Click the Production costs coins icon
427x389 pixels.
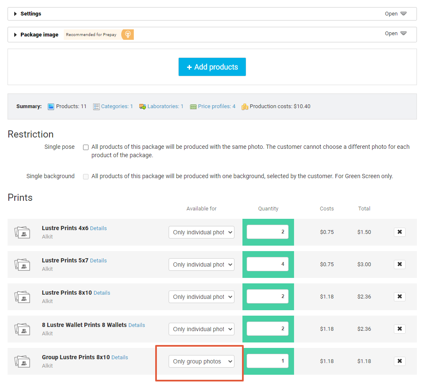pos(245,107)
